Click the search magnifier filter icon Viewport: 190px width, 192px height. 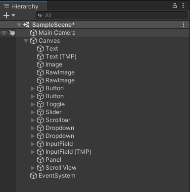[x=40, y=15]
